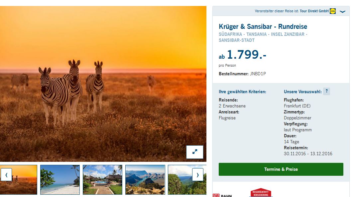Click the Südafrika - Tansania location subtitle
Viewport: 355px width, 197px height.
263,37
